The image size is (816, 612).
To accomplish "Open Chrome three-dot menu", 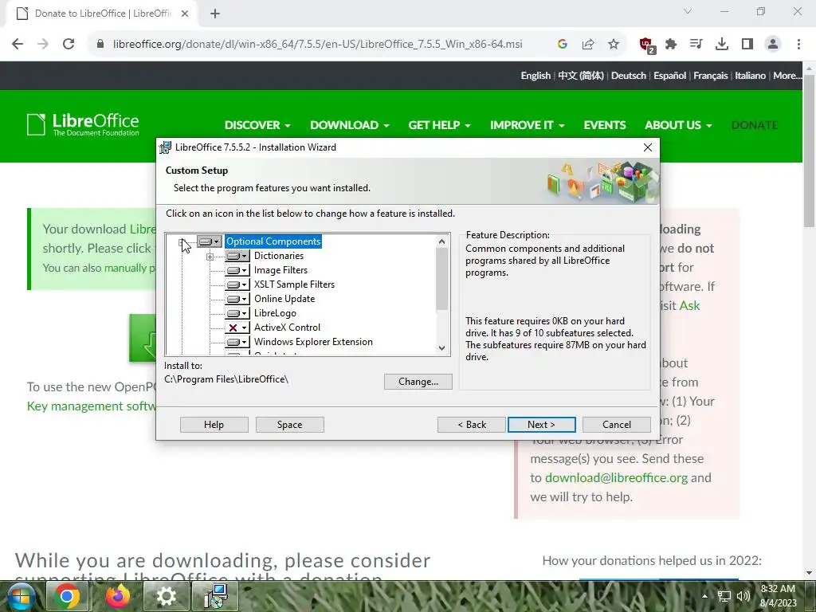I will [798, 45].
